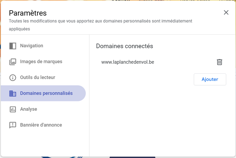Go to Outils du lecteur section
The image size is (236, 158).
coord(37,78)
